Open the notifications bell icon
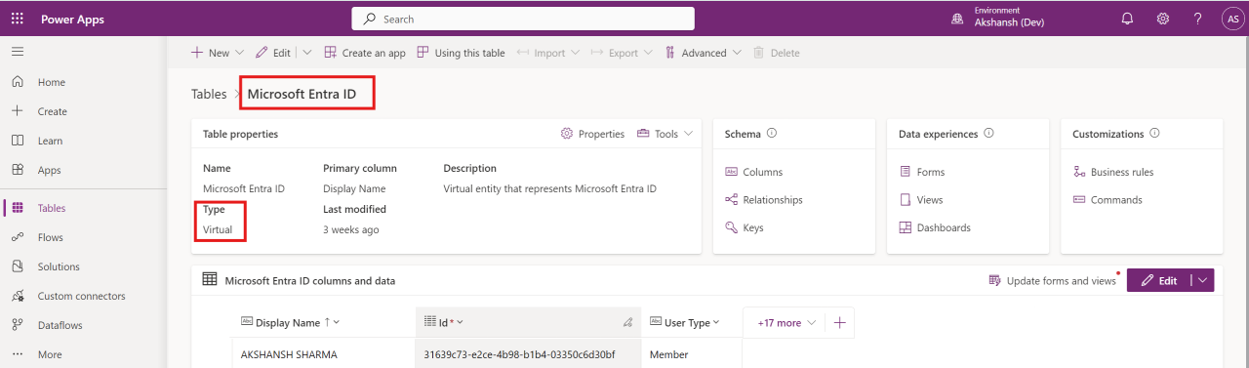This screenshot has width=1249, height=368. pos(1128,19)
